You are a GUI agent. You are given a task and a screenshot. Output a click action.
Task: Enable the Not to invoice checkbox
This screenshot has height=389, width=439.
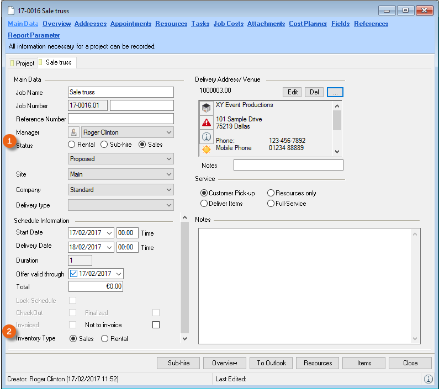[x=156, y=325]
